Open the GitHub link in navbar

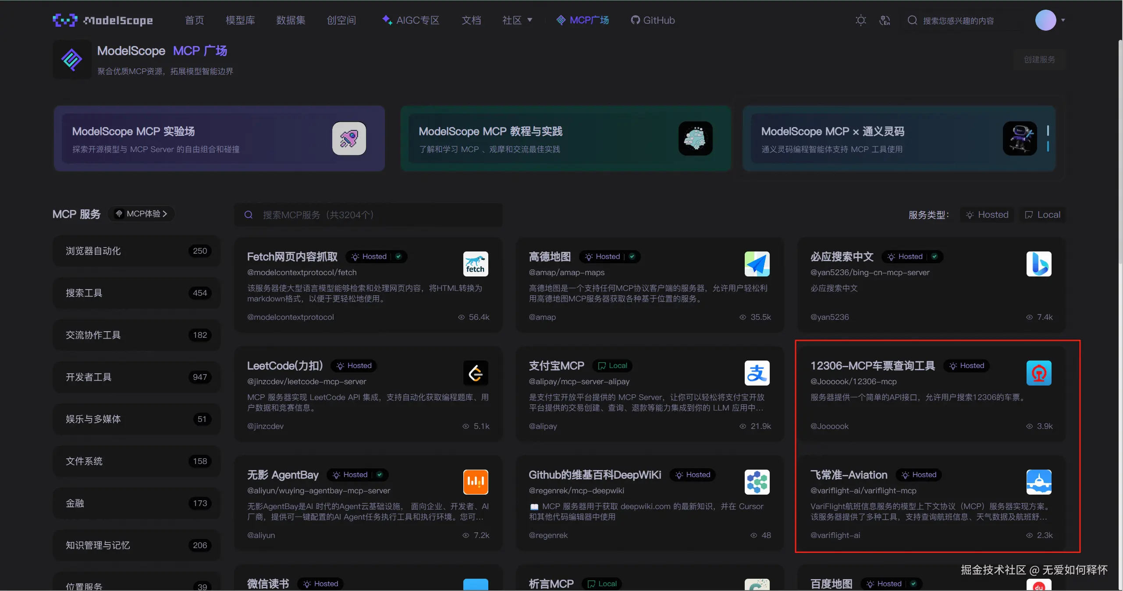point(653,20)
